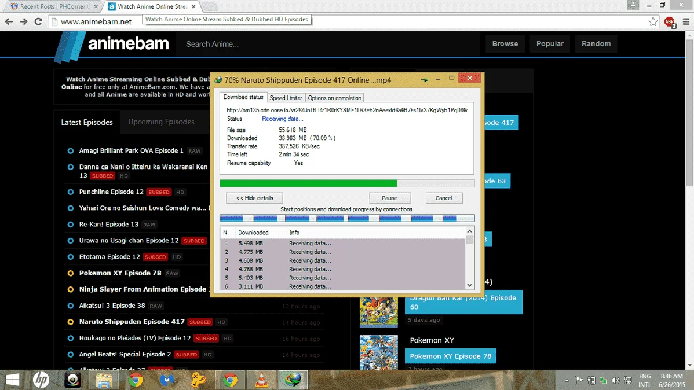Click the Pokemon XY Episode 78 blue button
Image resolution: width=694 pixels, height=390 pixels.
point(450,356)
